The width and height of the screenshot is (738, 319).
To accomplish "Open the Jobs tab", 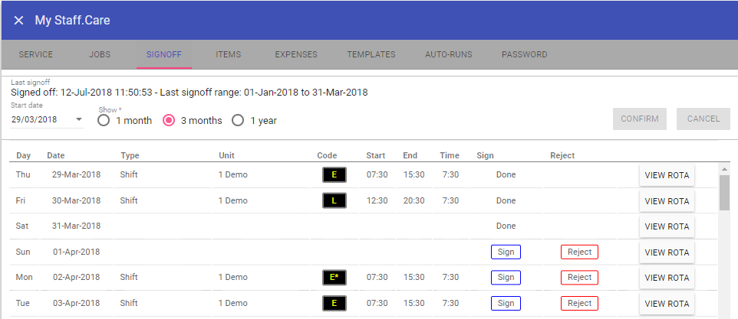I will click(x=100, y=55).
